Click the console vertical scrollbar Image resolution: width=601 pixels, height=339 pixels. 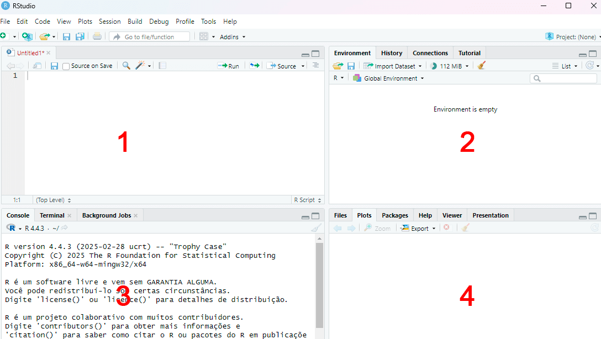(319, 285)
